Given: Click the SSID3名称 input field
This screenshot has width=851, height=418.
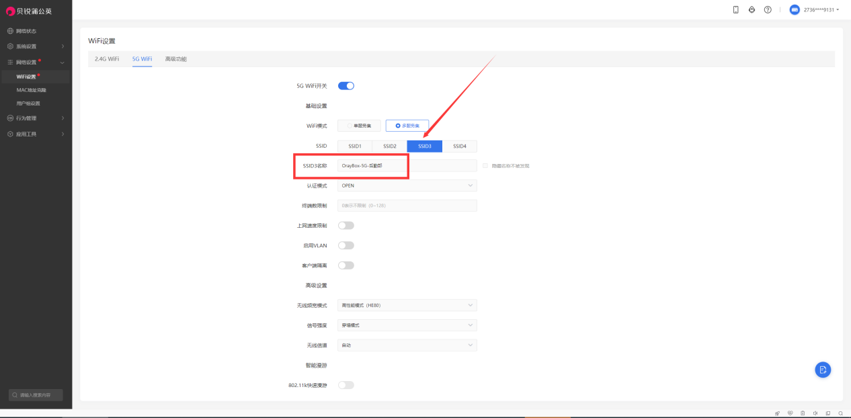Looking at the screenshot, I should [x=407, y=165].
